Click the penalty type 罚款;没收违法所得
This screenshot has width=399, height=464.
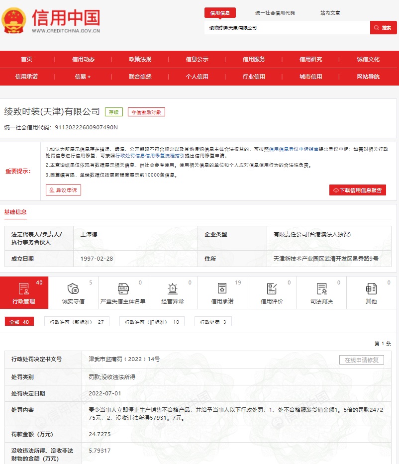click(112, 377)
